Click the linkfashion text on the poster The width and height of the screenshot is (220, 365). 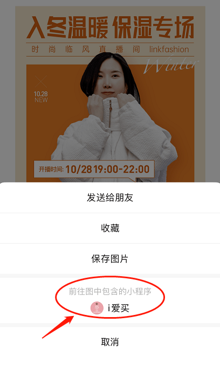[169, 49]
